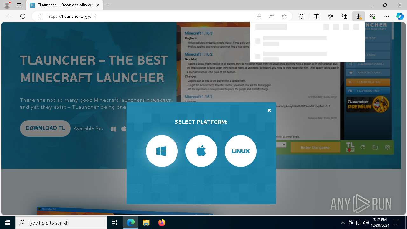Open the Windows Start menu

tap(8, 223)
